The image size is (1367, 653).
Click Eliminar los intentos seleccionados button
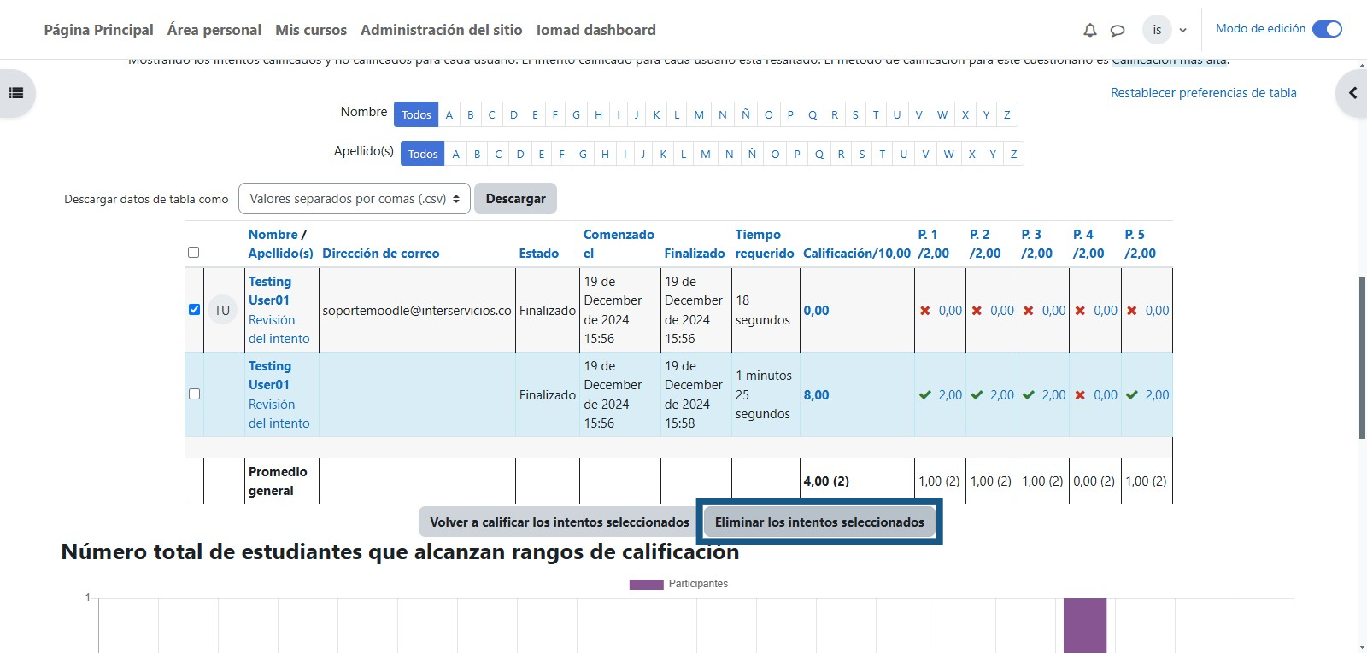tap(819, 522)
